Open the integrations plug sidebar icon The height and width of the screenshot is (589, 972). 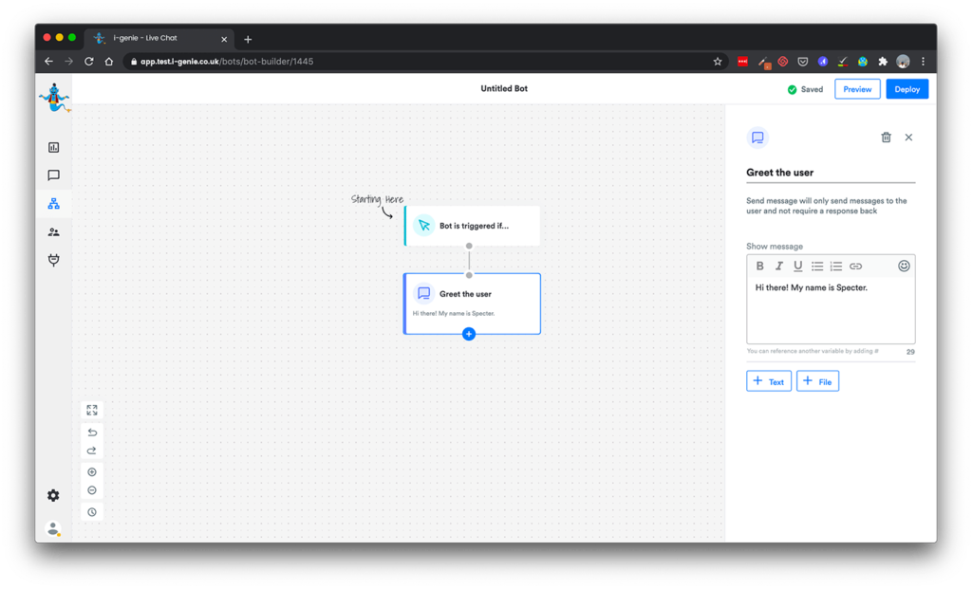[x=53, y=260]
